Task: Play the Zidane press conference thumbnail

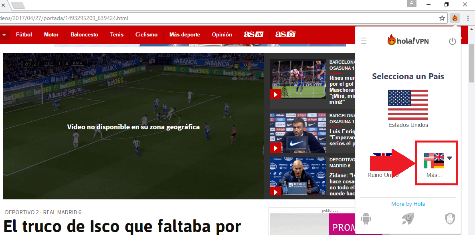Action: 298,176
